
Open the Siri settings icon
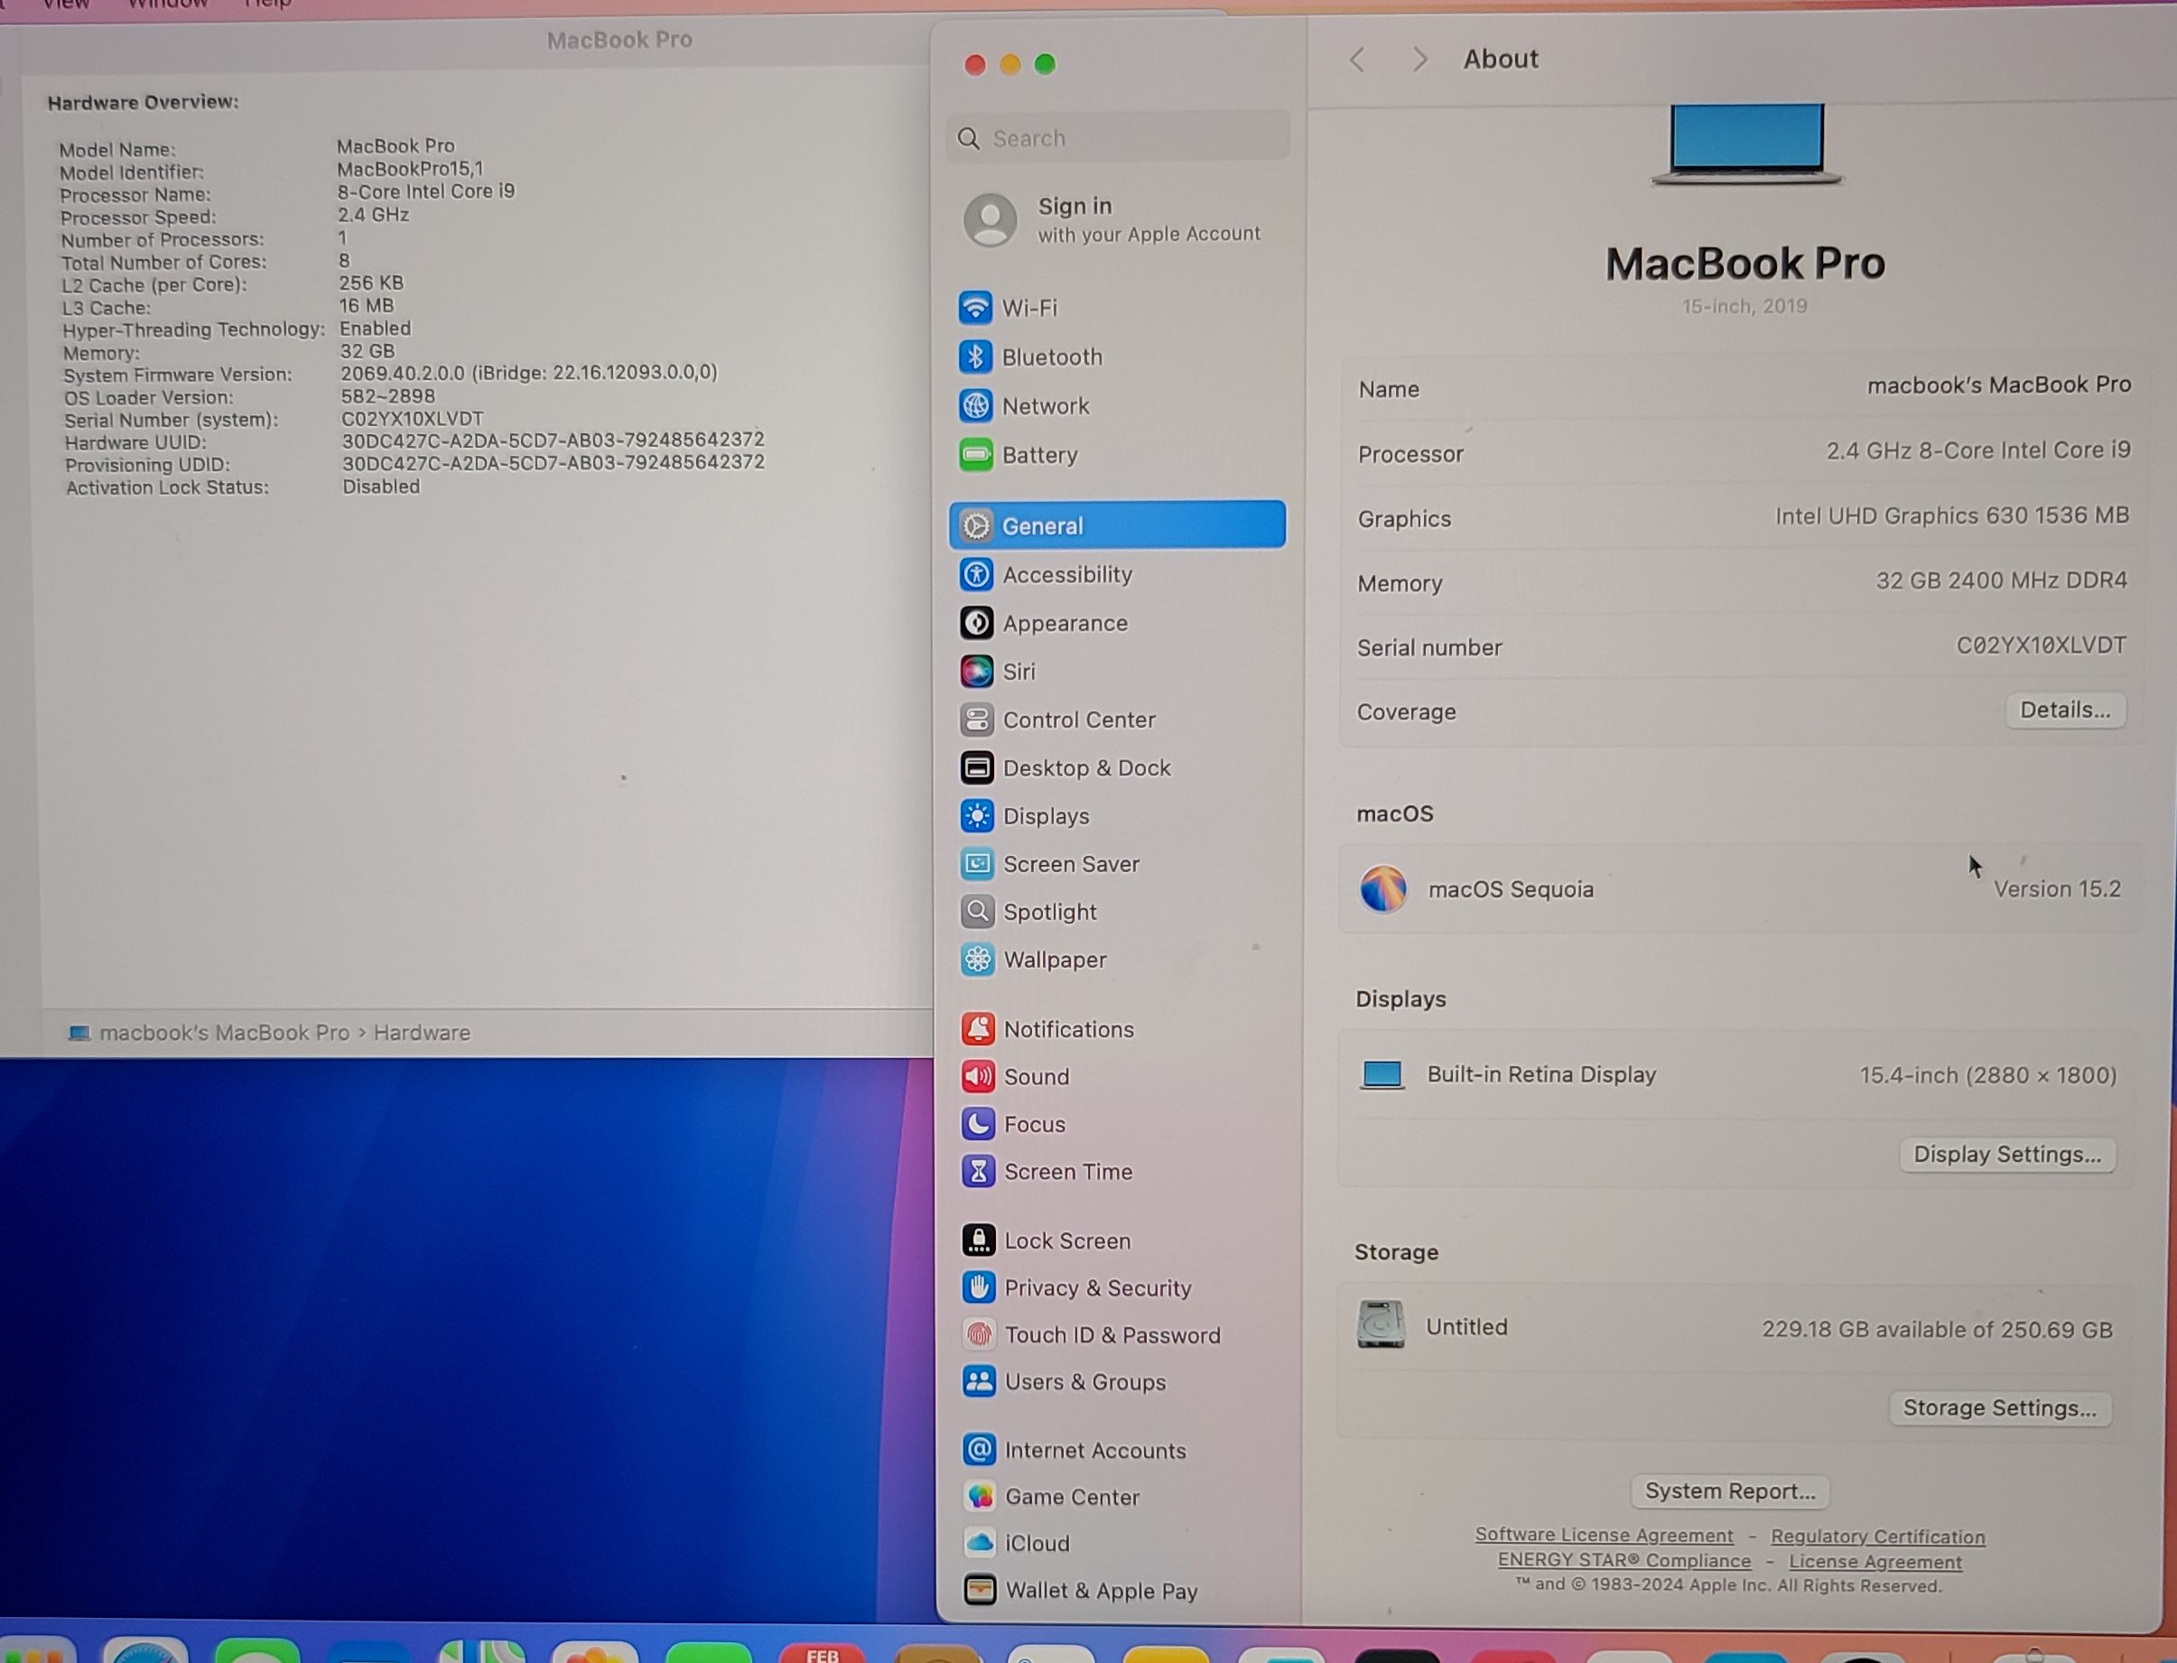click(x=976, y=671)
